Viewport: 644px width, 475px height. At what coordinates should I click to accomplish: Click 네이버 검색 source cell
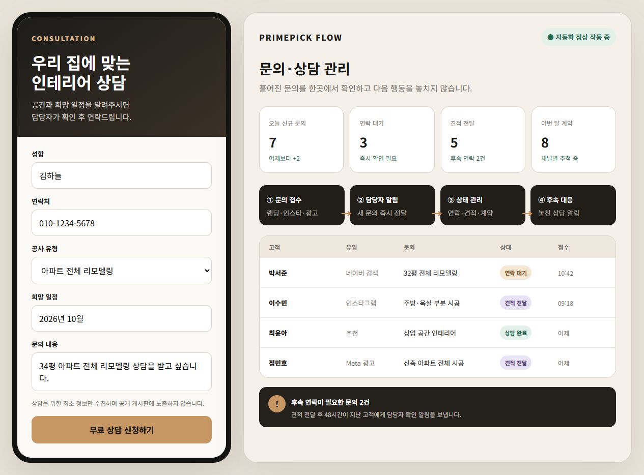[x=362, y=273]
